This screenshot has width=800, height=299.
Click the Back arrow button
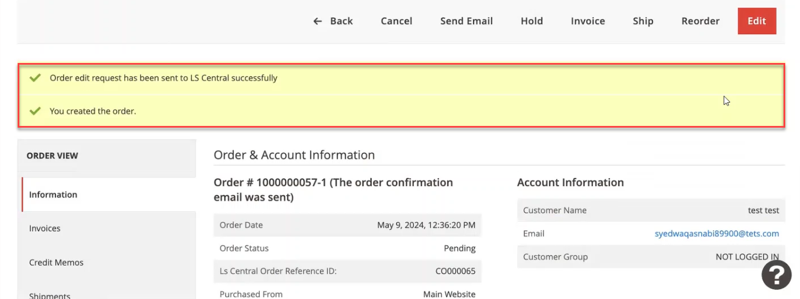333,21
